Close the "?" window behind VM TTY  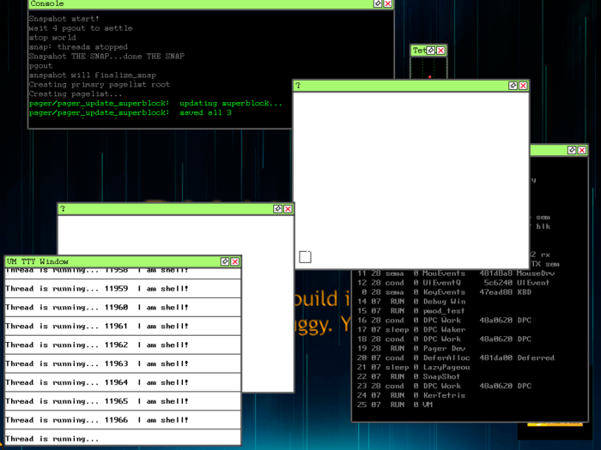[x=288, y=208]
